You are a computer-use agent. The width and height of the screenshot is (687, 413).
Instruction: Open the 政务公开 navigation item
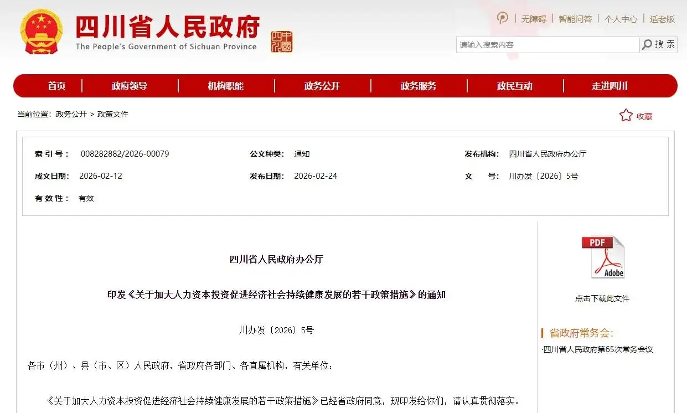pyautogui.click(x=322, y=86)
